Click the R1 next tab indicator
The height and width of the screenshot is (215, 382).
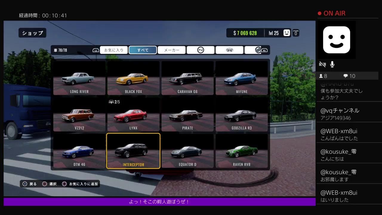(264, 50)
